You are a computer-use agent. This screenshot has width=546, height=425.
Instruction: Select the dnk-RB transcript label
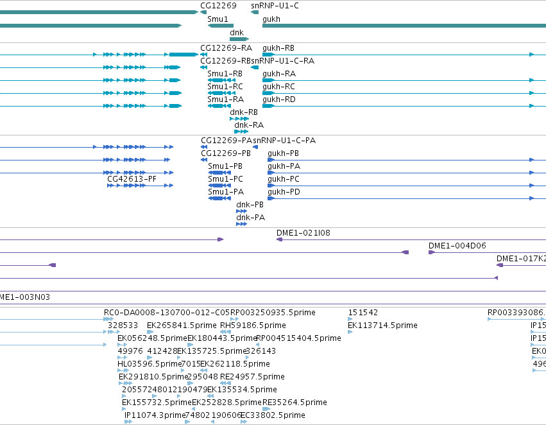244,112
